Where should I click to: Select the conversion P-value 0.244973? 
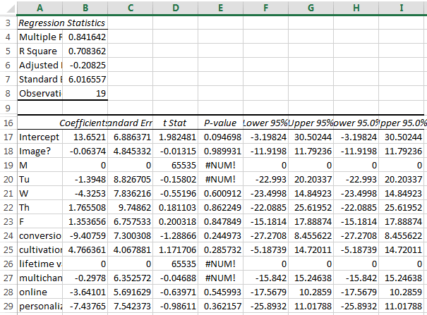click(220, 237)
